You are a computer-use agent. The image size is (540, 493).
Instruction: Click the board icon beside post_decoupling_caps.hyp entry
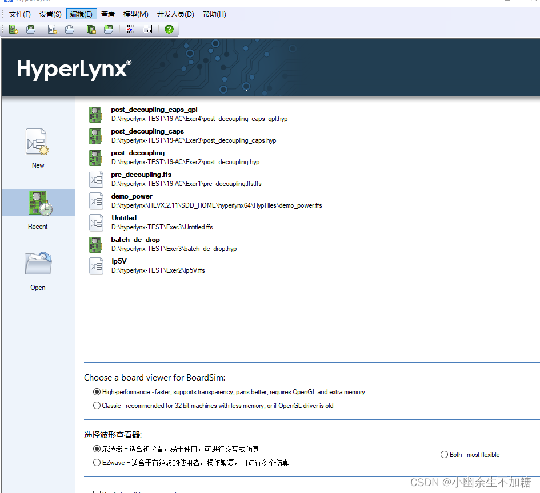tap(96, 136)
